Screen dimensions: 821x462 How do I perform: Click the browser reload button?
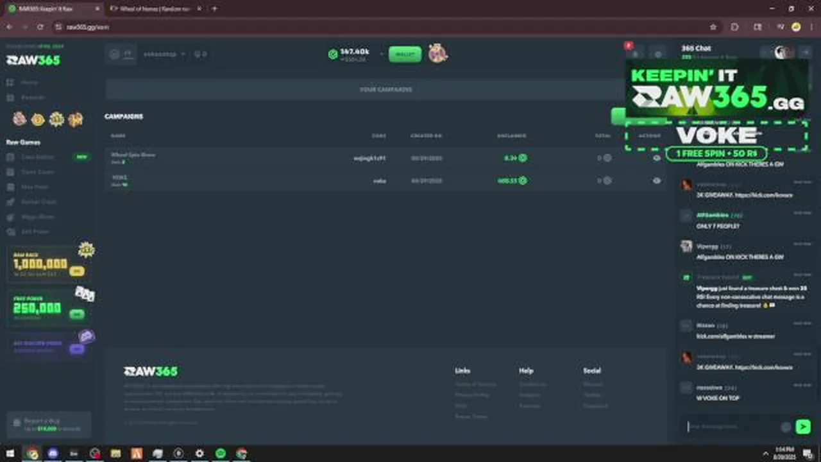[x=40, y=27]
